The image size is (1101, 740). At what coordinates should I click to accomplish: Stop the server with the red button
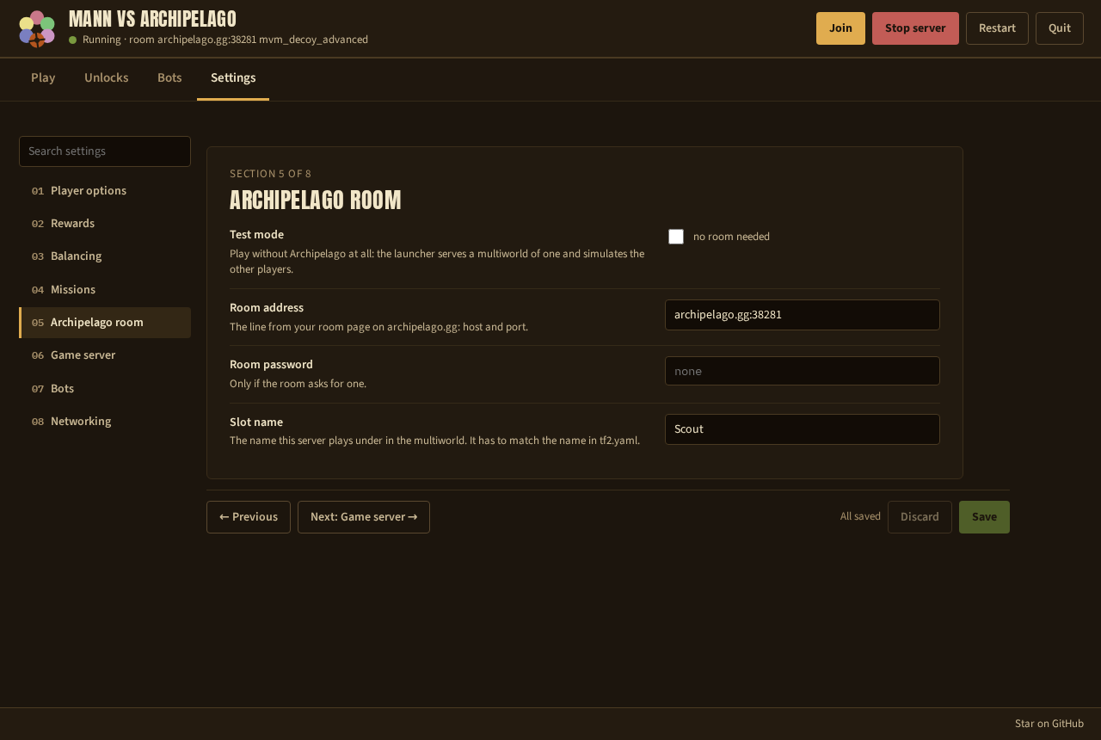(915, 28)
